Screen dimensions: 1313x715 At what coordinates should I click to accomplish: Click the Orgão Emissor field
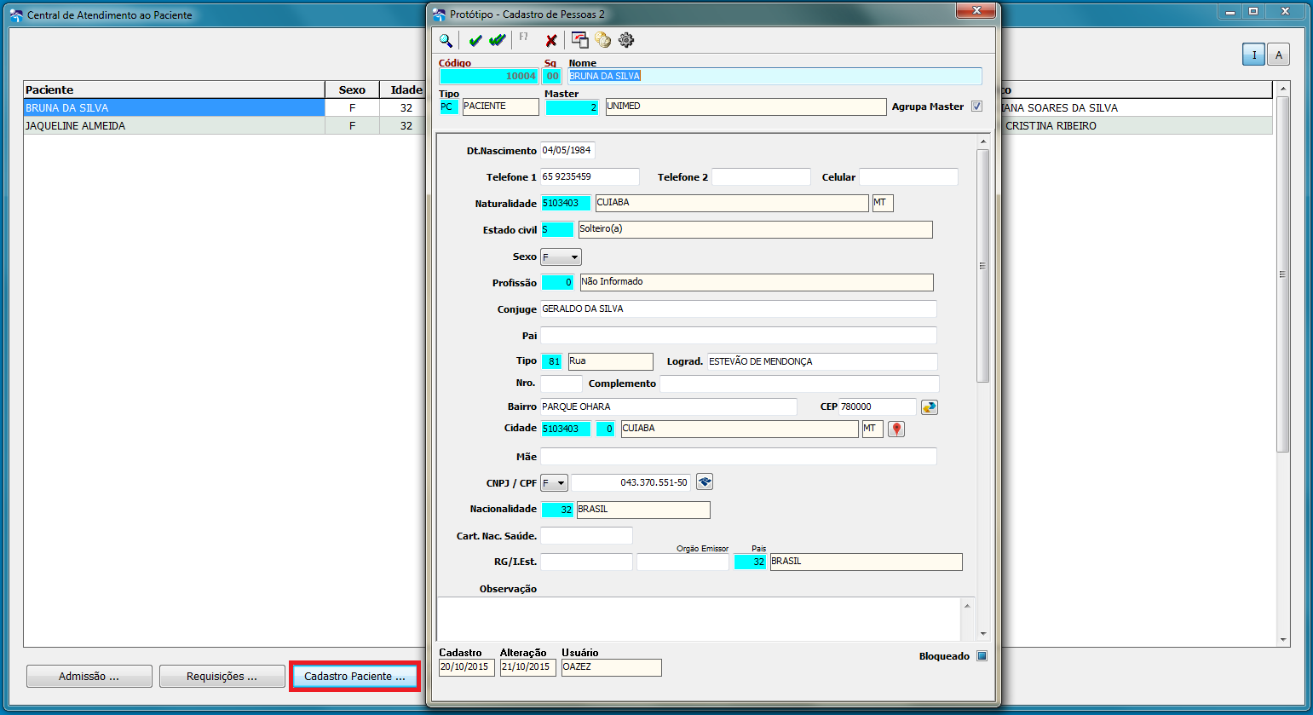[682, 562]
